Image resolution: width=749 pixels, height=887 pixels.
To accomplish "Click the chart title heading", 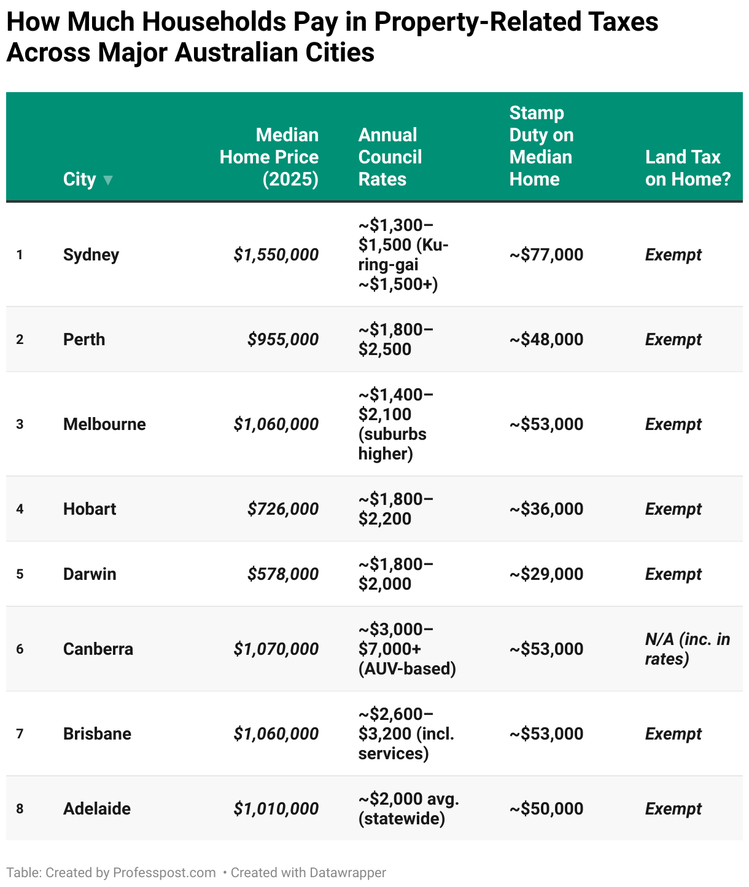I will tap(332, 37).
